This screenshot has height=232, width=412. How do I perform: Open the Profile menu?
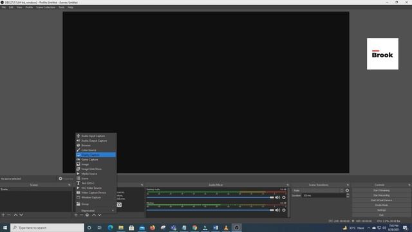coord(29,7)
